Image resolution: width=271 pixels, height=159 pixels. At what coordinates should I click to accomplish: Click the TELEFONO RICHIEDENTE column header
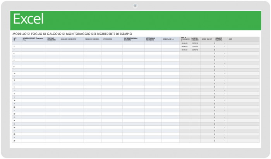[x=52, y=39]
